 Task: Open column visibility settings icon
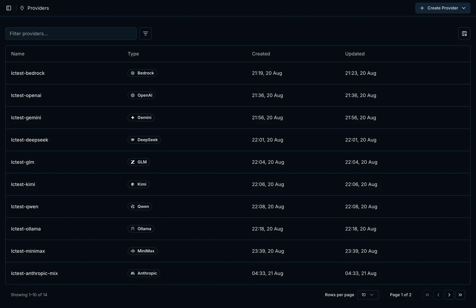(x=464, y=34)
